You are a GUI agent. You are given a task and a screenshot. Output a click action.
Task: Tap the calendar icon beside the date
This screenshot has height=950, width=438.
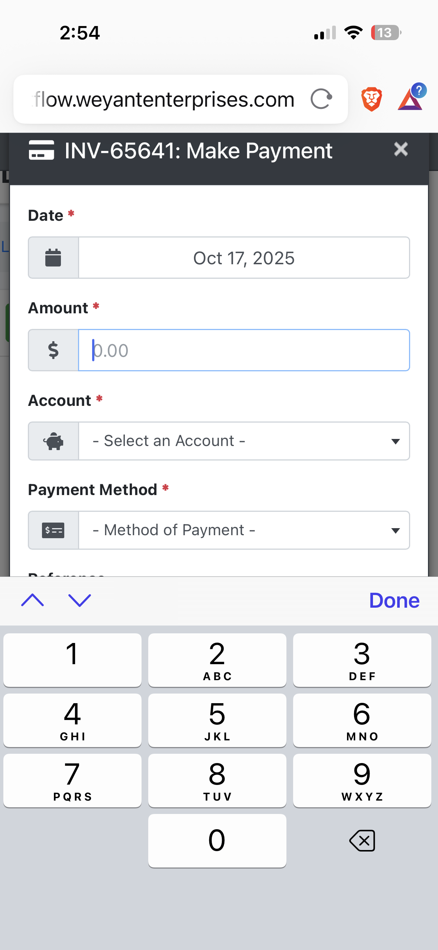pyautogui.click(x=53, y=258)
